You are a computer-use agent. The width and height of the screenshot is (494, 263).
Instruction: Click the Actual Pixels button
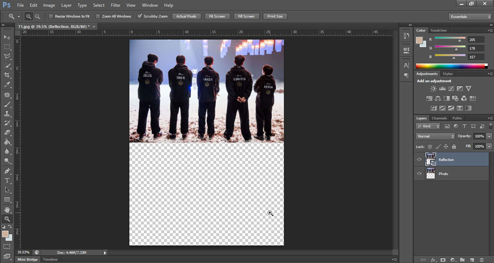pyautogui.click(x=186, y=16)
